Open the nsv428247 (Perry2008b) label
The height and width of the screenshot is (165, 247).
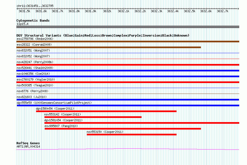tap(35, 62)
